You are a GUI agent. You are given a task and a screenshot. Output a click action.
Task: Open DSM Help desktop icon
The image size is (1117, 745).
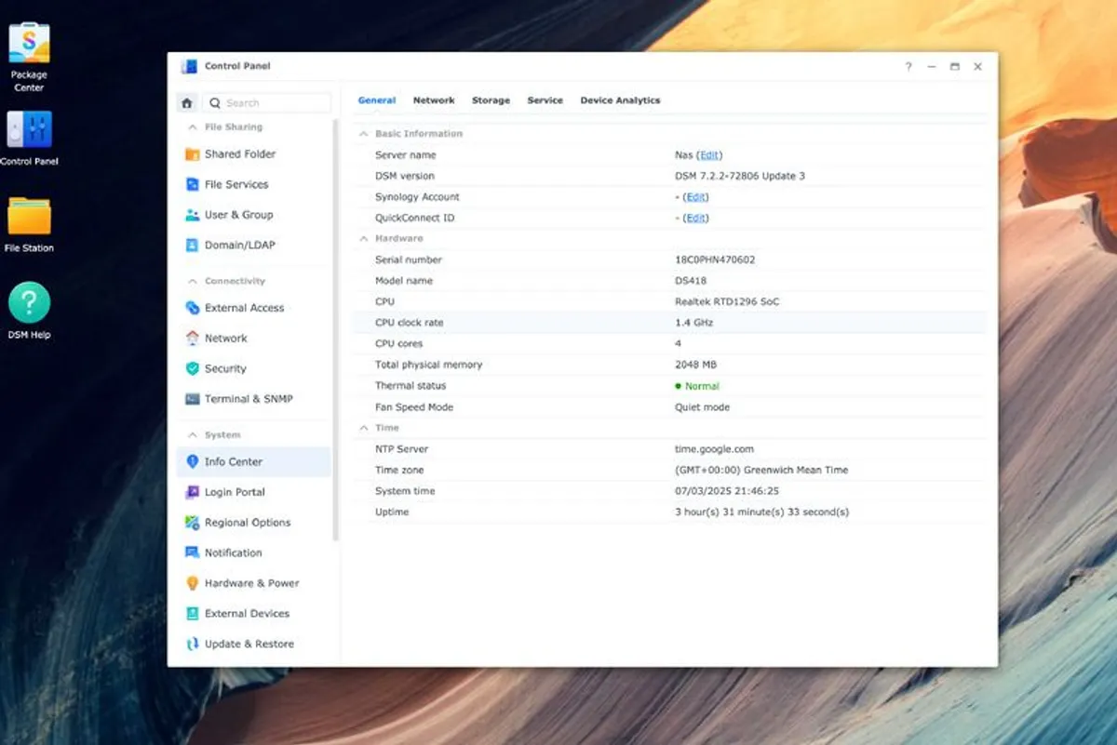point(29,303)
